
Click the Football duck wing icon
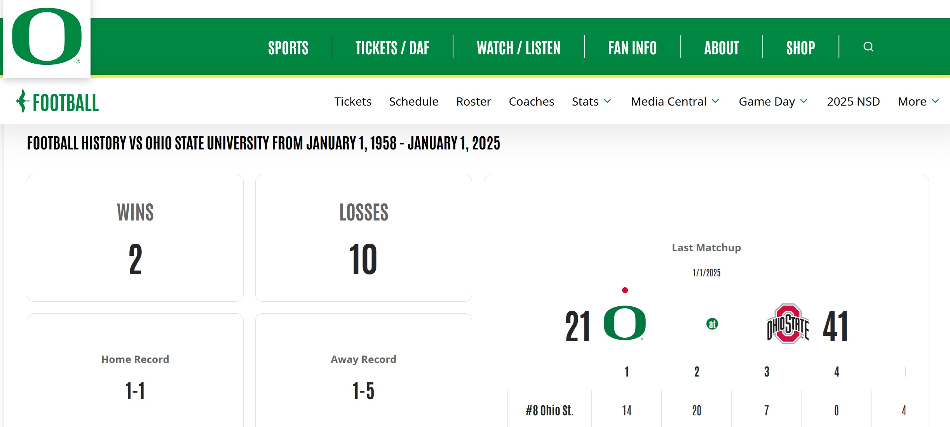(x=23, y=101)
